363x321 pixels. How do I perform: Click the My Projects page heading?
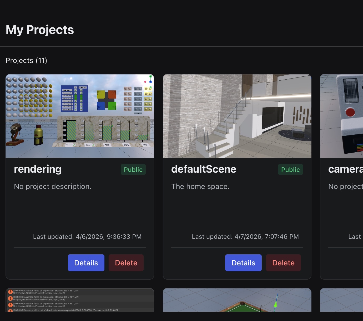(40, 30)
